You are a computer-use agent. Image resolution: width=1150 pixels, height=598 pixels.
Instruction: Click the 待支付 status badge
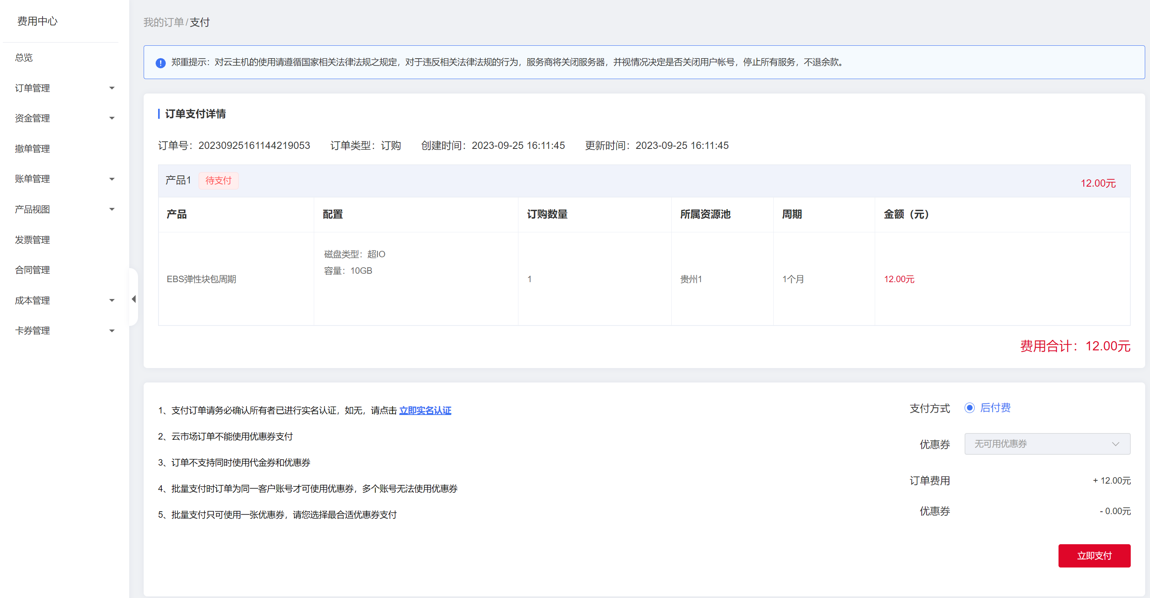(x=218, y=181)
